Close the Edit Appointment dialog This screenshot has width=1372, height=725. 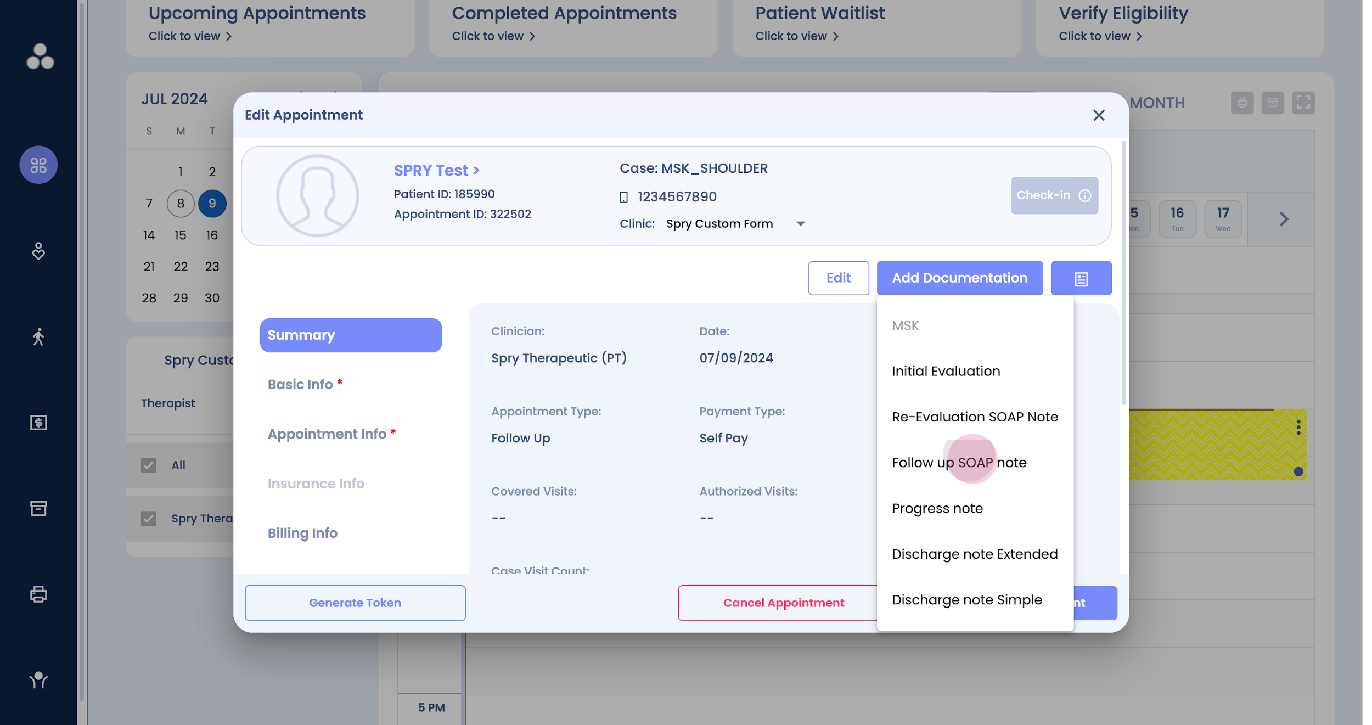[x=1098, y=115]
